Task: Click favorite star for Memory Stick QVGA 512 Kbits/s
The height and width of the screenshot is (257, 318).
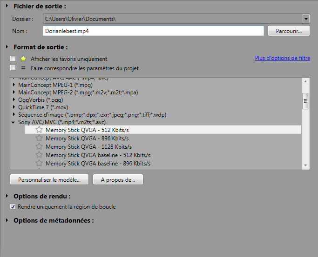Action: coord(39,130)
